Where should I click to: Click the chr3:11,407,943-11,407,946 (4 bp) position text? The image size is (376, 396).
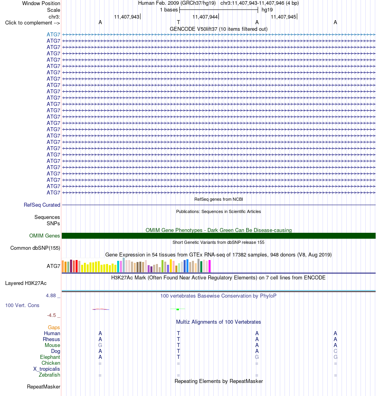click(x=259, y=3)
